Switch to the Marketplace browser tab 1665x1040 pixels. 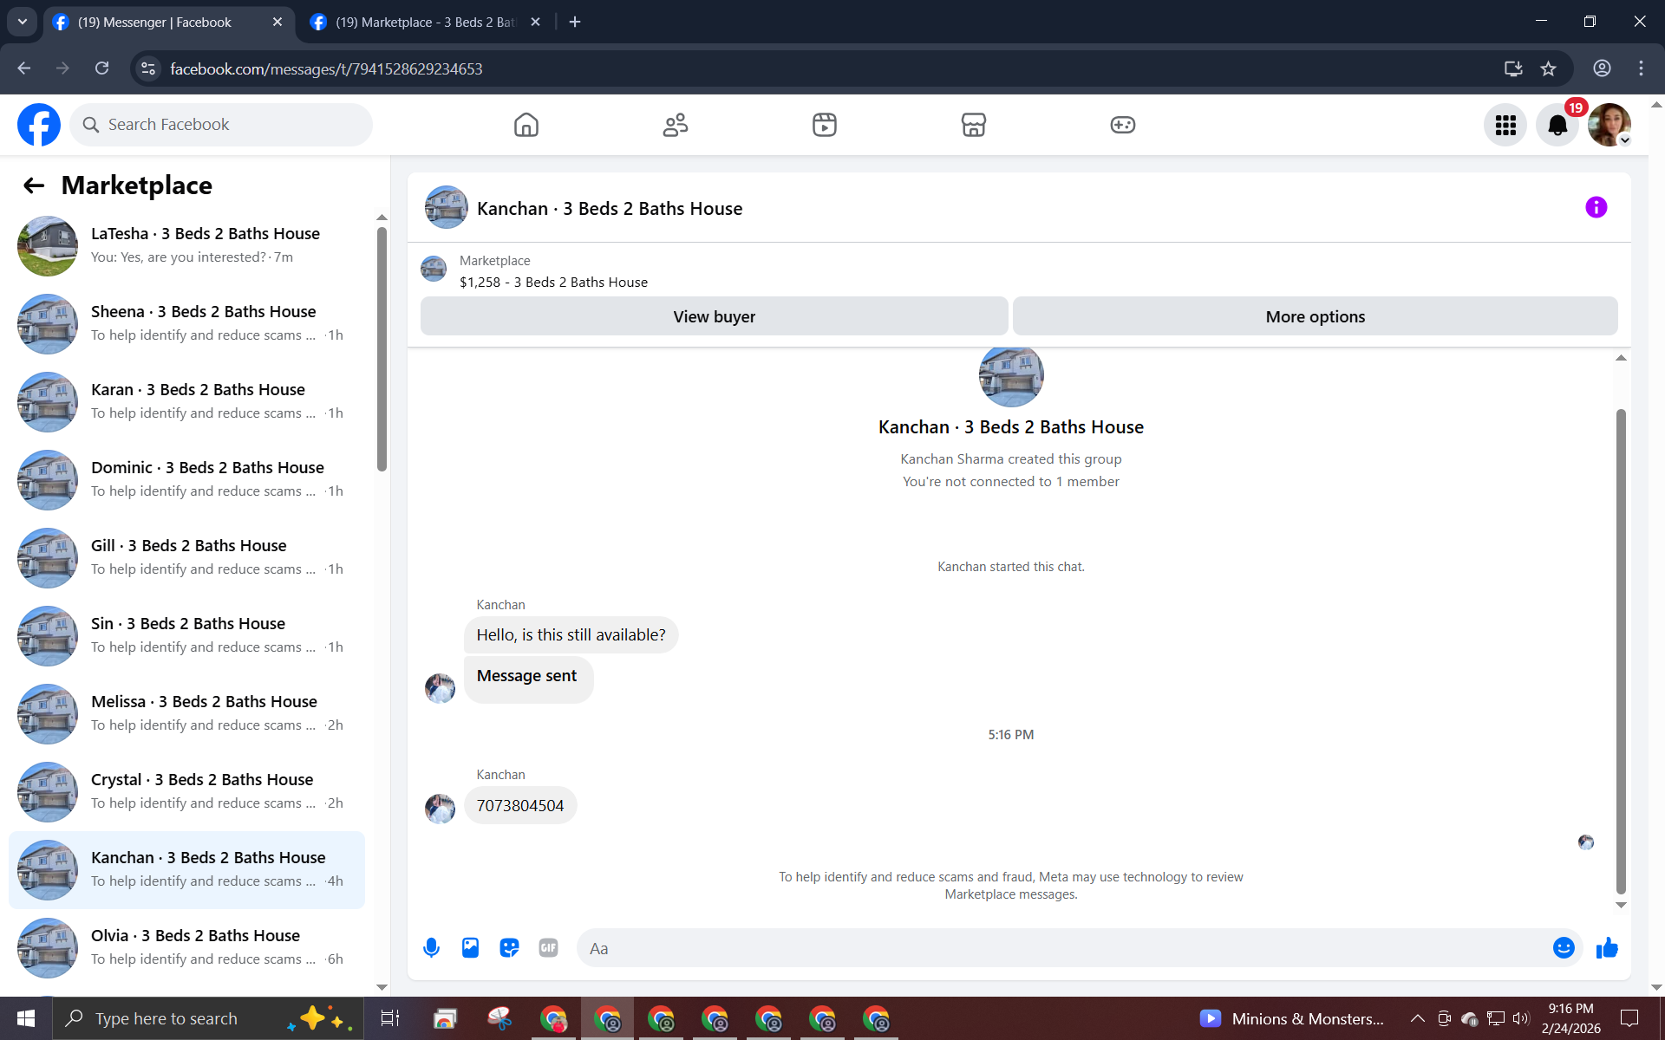tap(425, 22)
